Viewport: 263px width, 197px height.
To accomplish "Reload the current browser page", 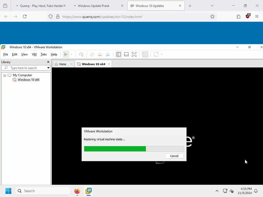I will click(25, 16).
